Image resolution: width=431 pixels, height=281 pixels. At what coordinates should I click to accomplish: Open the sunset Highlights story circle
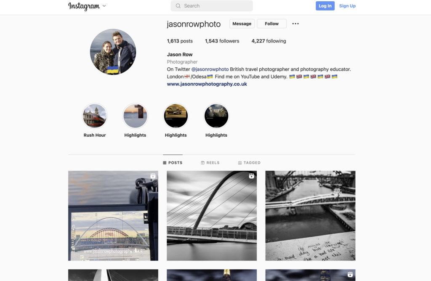tap(135, 116)
